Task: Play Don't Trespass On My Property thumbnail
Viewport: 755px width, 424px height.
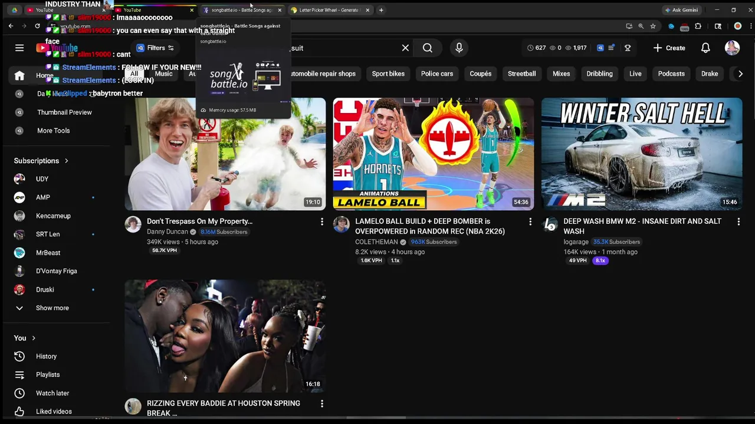Action: click(x=225, y=154)
